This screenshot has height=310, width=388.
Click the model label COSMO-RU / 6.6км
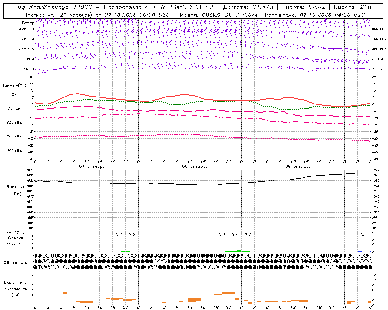(x=229, y=15)
